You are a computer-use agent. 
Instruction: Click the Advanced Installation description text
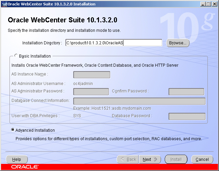point(109,139)
